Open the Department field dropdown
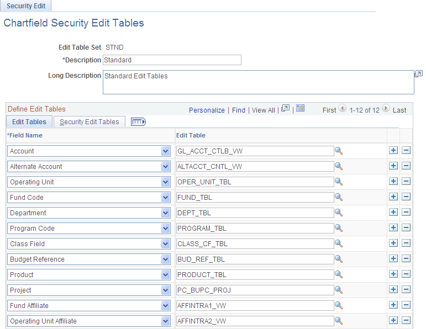 [x=165, y=213]
